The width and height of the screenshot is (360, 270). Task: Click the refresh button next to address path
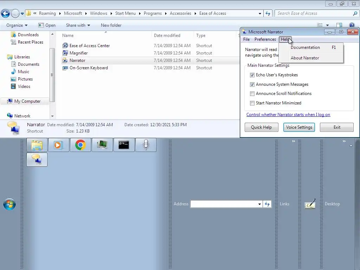pyautogui.click(x=268, y=14)
